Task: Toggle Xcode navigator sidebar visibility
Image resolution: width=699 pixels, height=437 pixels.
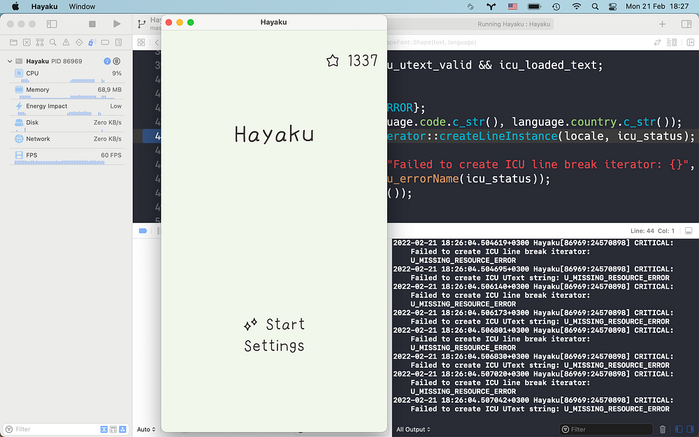Action: point(52,24)
